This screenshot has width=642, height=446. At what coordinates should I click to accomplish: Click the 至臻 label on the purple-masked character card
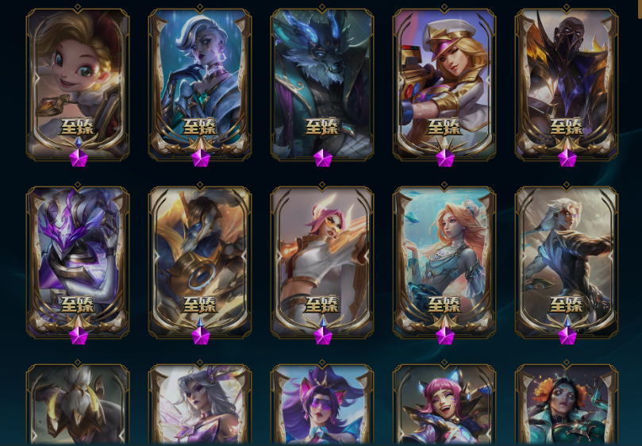coord(78,305)
